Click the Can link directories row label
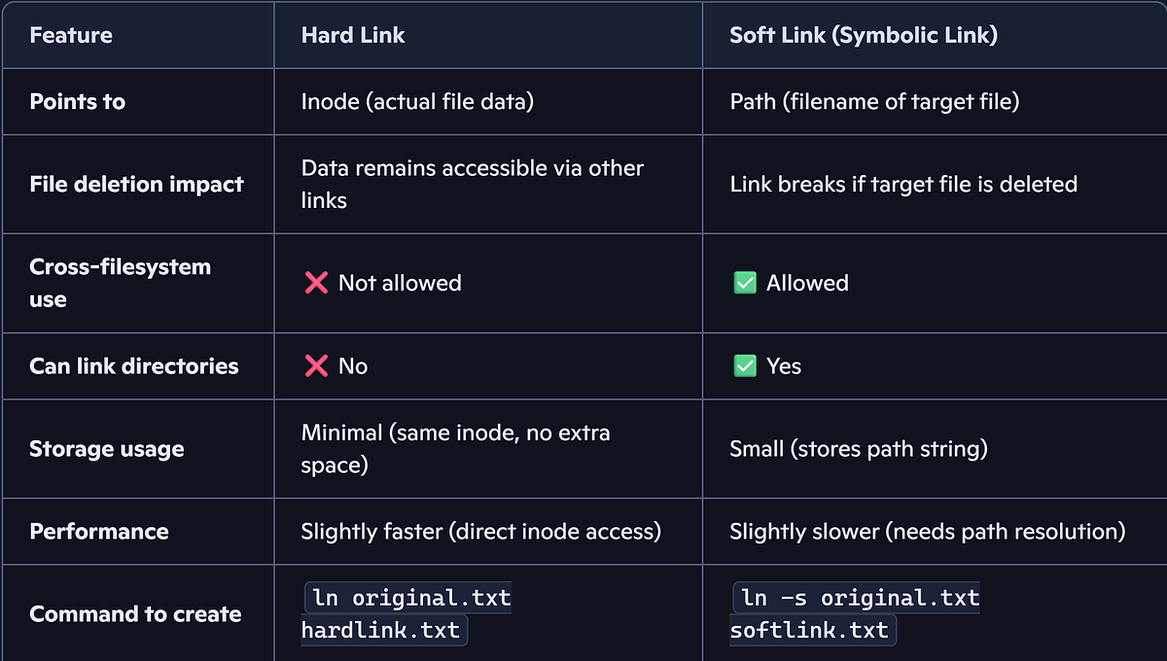 [x=134, y=365]
